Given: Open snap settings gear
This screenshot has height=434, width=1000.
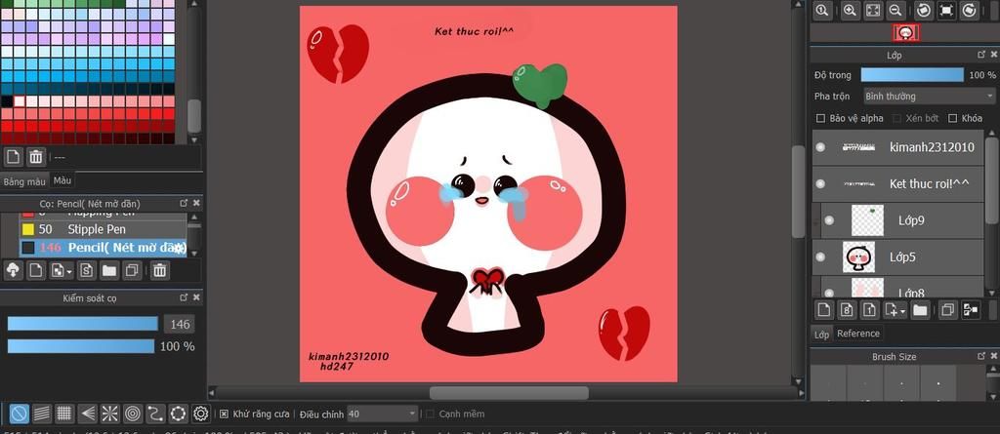Looking at the screenshot, I should point(201,414).
